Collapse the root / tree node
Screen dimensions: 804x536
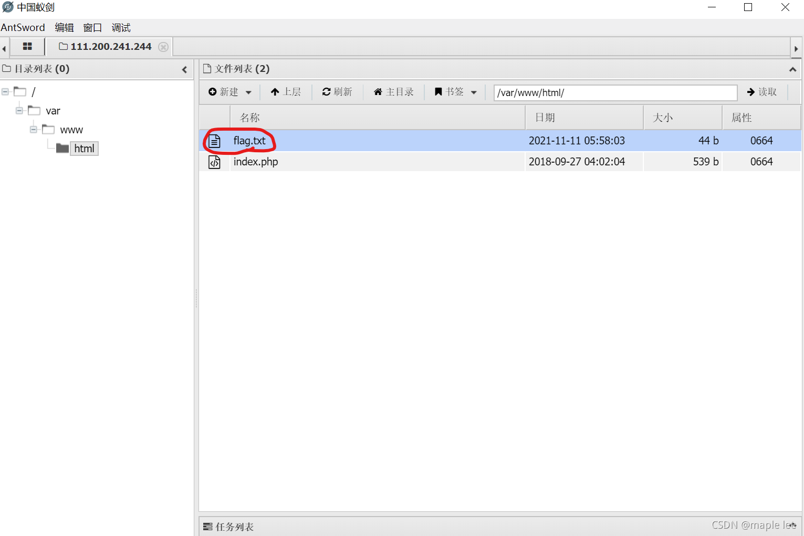[x=5, y=92]
